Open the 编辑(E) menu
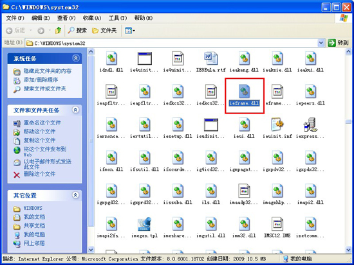This screenshot has height=265, width=354. click(41, 18)
